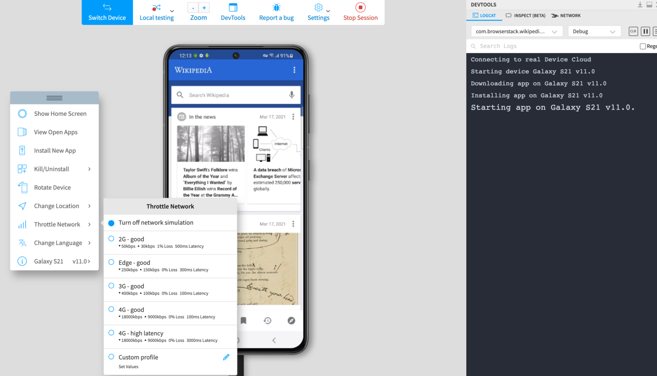This screenshot has height=376, width=657.
Task: Turn off network simulation
Action: [x=156, y=223]
